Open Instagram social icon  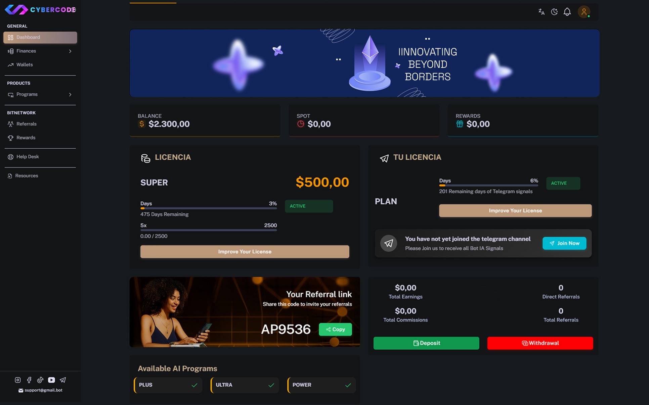point(18,380)
